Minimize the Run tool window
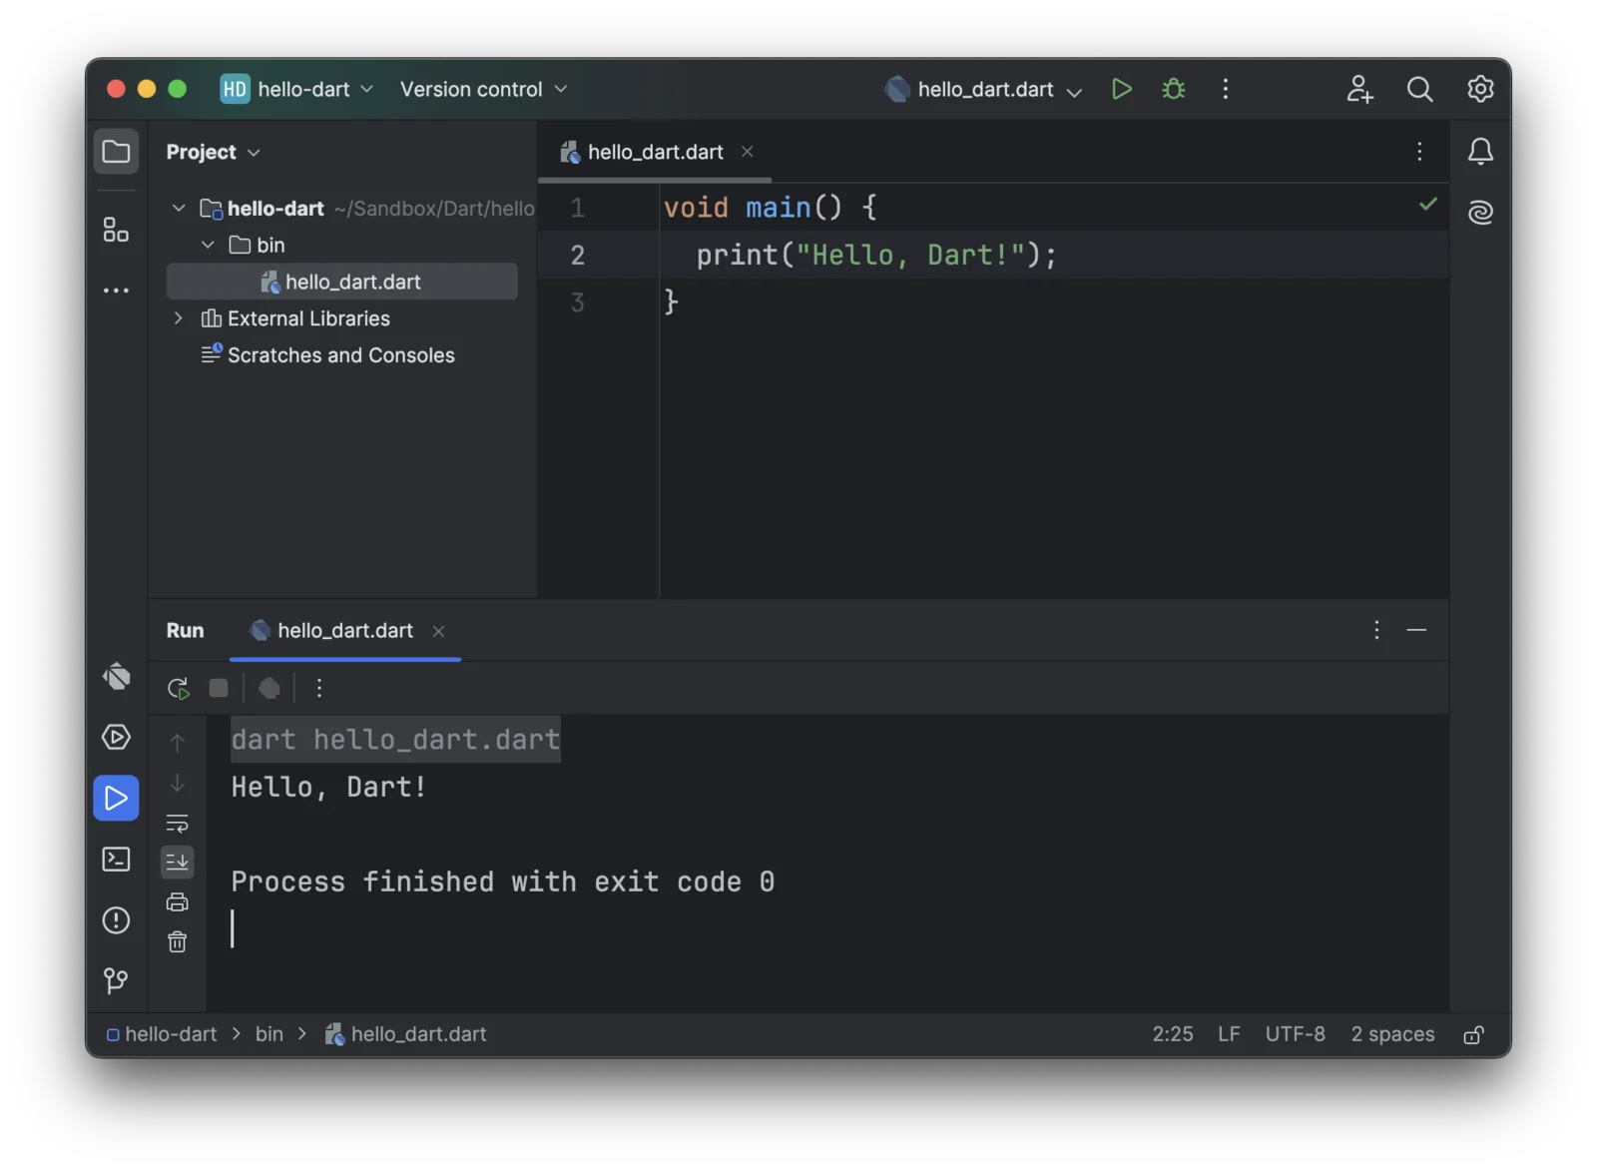The image size is (1597, 1171). coord(1416,630)
